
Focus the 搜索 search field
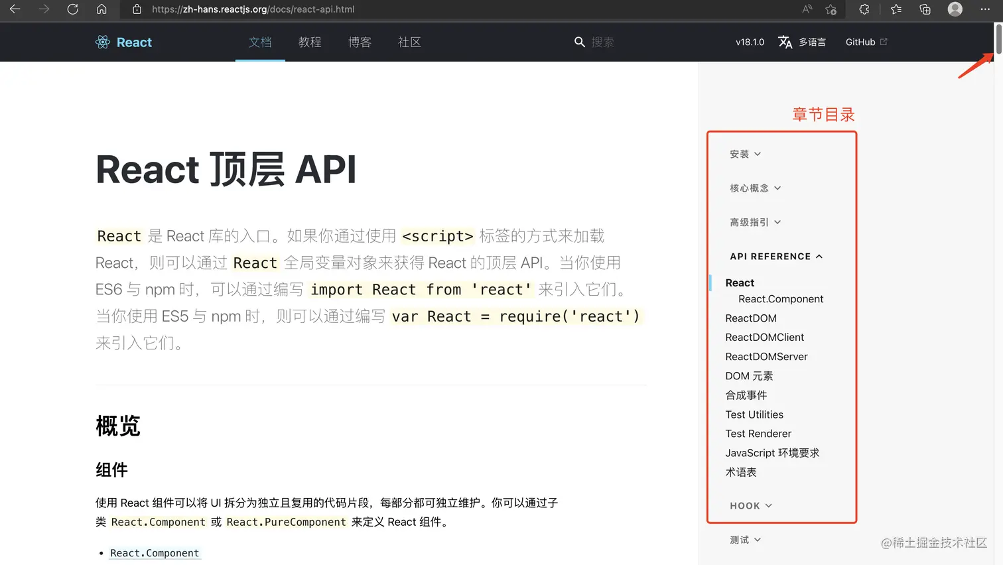pyautogui.click(x=602, y=42)
